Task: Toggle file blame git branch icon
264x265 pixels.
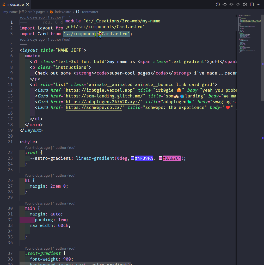Action: point(245,4)
